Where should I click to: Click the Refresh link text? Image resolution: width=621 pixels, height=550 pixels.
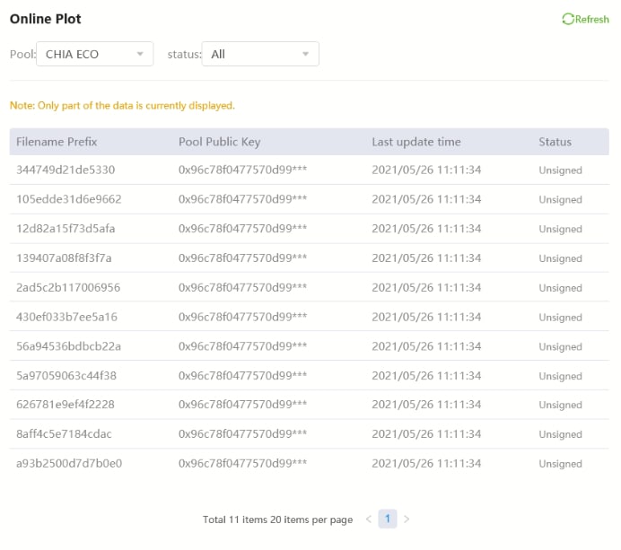tap(592, 19)
